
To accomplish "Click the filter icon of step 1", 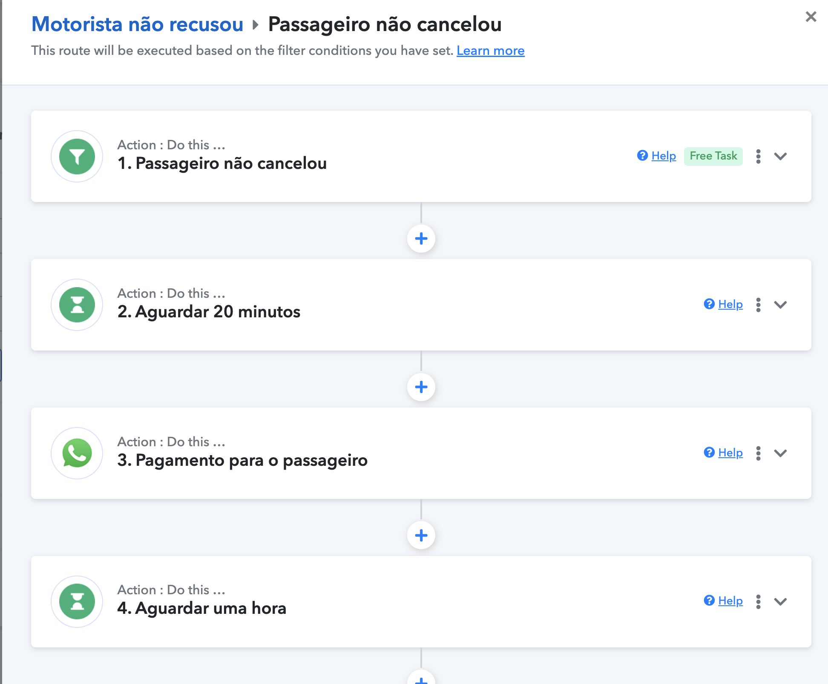I will coord(77,157).
